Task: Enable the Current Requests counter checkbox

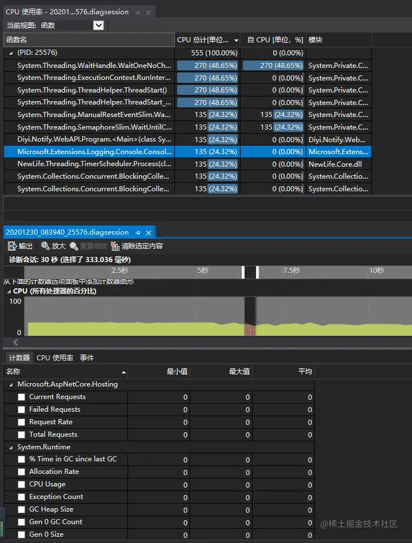Action: pos(22,397)
